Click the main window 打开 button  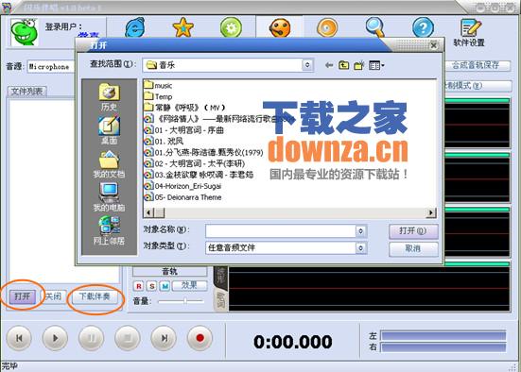[x=23, y=296]
